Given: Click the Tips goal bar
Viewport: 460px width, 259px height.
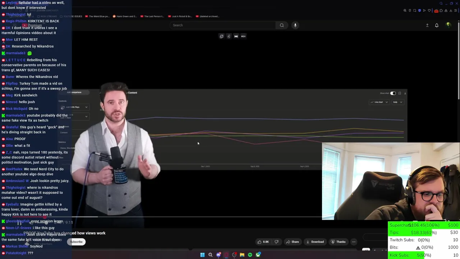Looking at the screenshot, I should 424,232.
